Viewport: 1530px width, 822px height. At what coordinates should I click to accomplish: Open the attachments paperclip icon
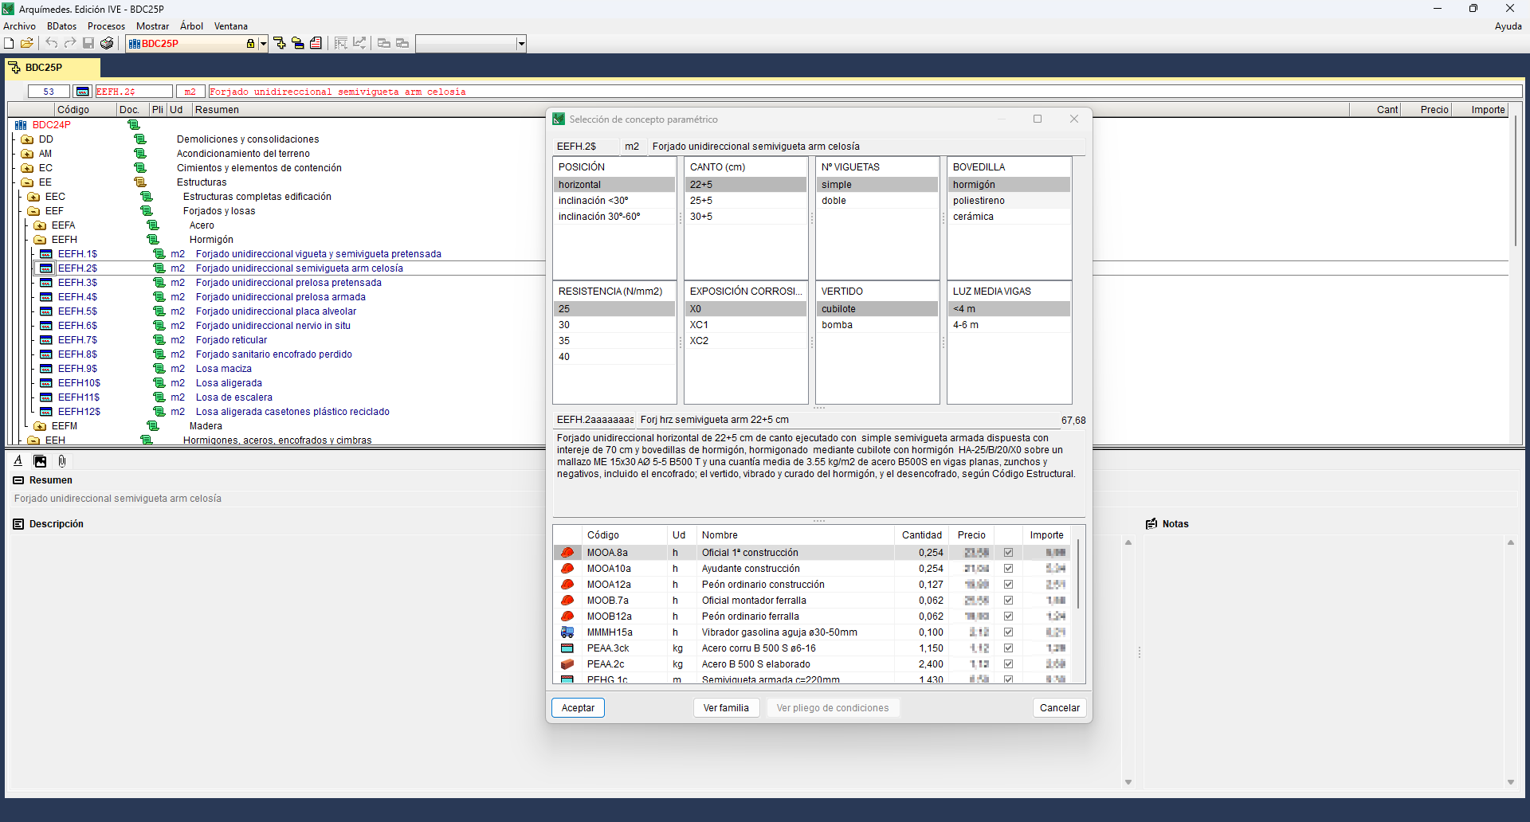62,461
